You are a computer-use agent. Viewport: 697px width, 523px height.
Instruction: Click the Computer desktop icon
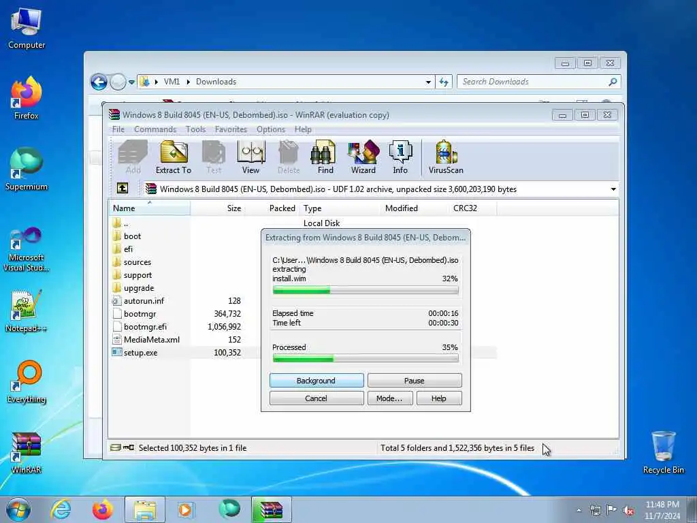(27, 29)
